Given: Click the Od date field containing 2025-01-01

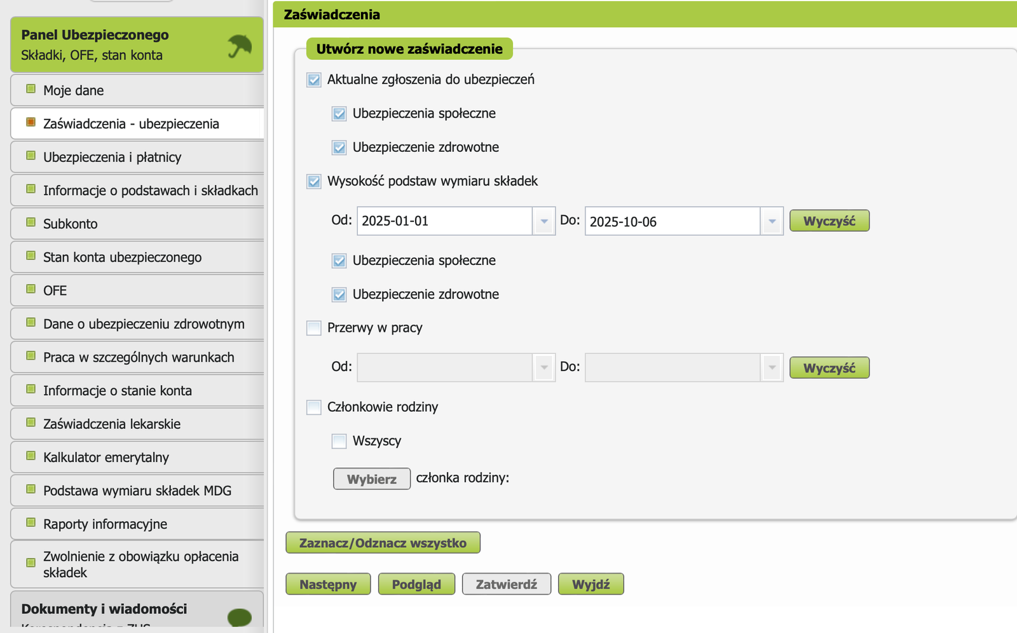Looking at the screenshot, I should tap(444, 221).
